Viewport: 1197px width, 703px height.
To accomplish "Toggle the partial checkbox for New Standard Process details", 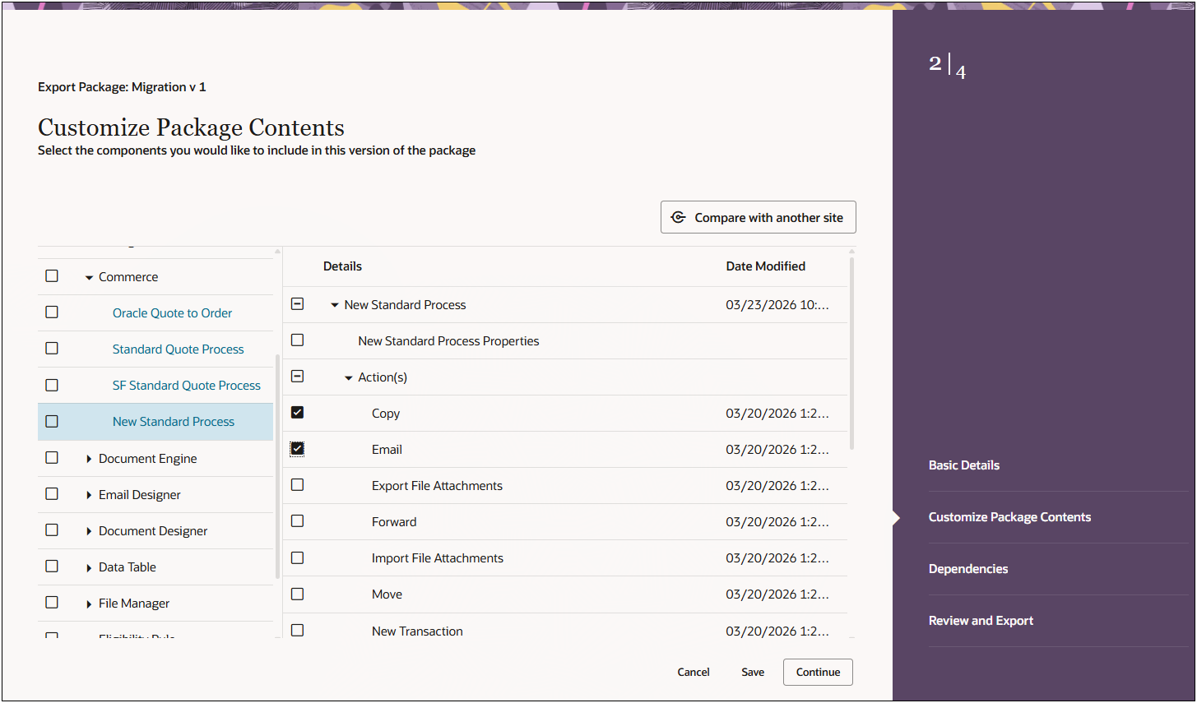I will (298, 304).
